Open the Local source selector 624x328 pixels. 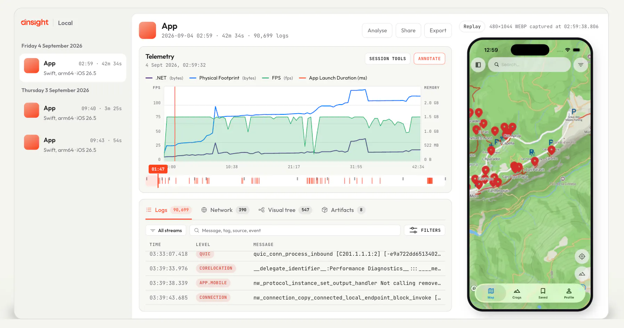[x=65, y=23]
